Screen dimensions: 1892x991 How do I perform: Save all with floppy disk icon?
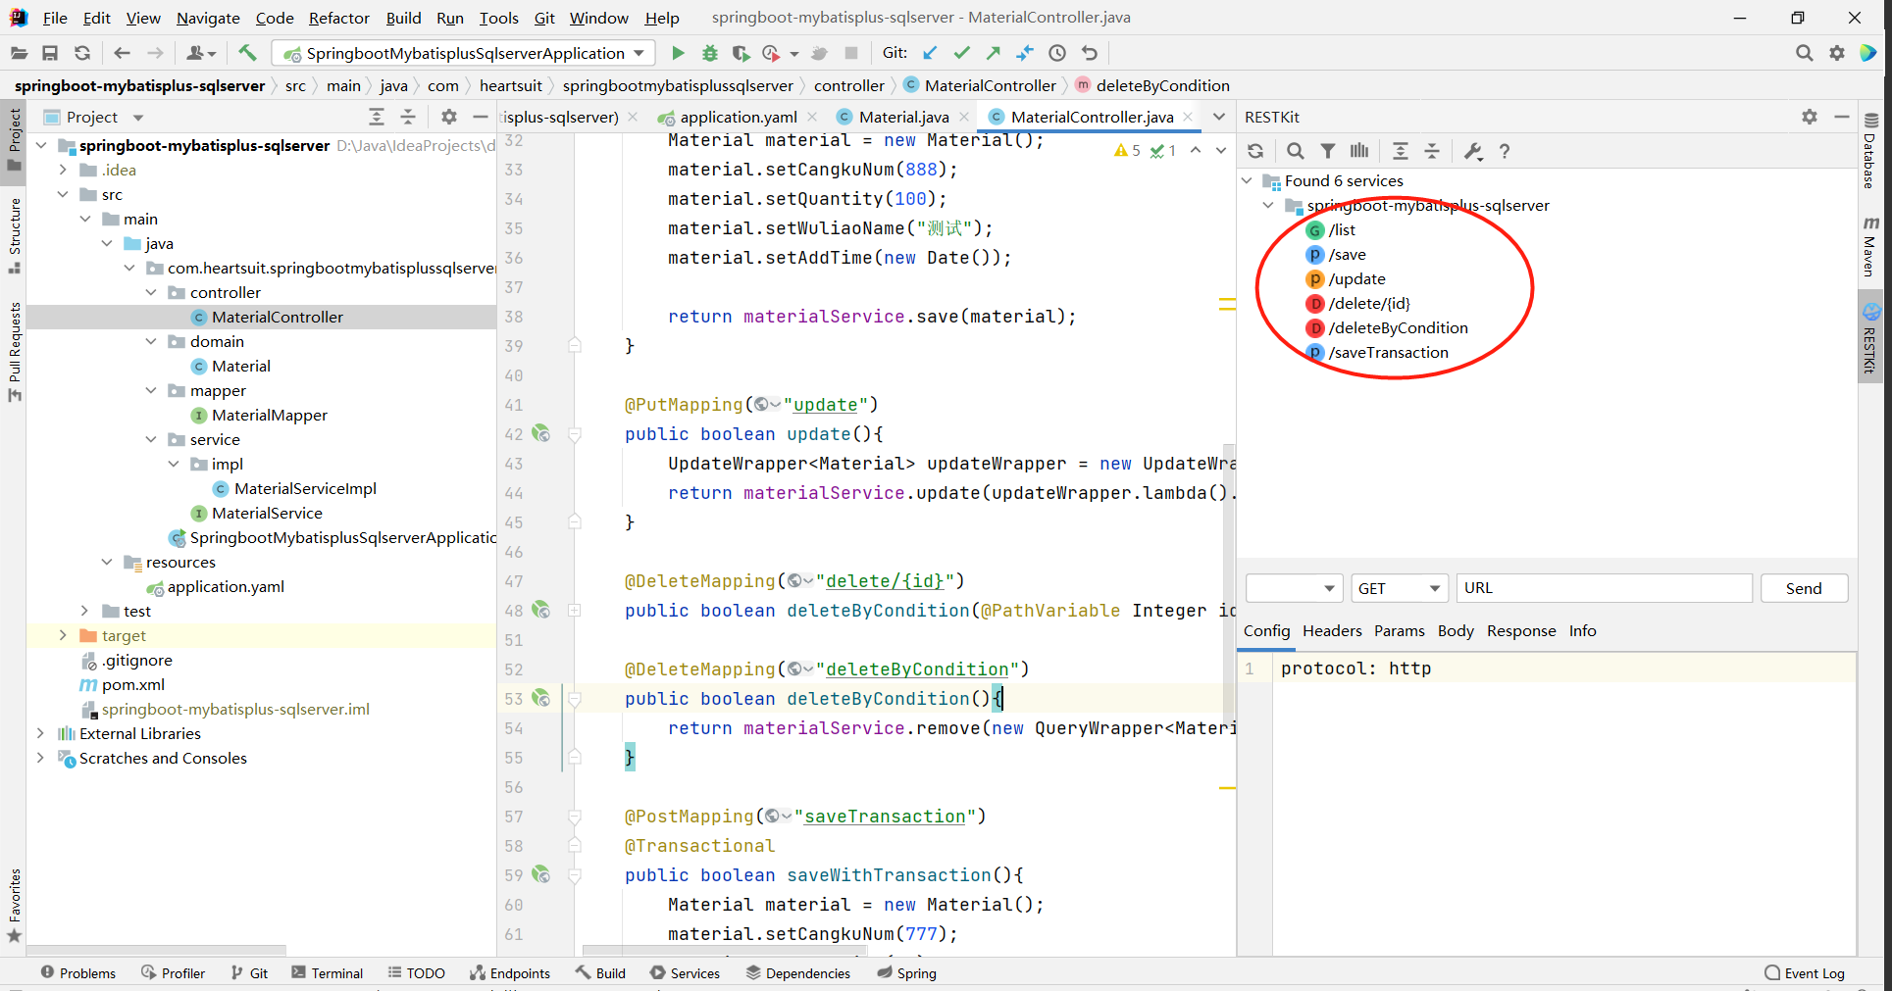pos(50,53)
